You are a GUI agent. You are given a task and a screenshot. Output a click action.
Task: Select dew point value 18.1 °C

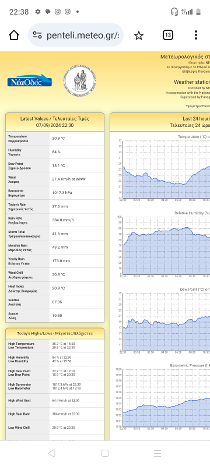[58, 165]
